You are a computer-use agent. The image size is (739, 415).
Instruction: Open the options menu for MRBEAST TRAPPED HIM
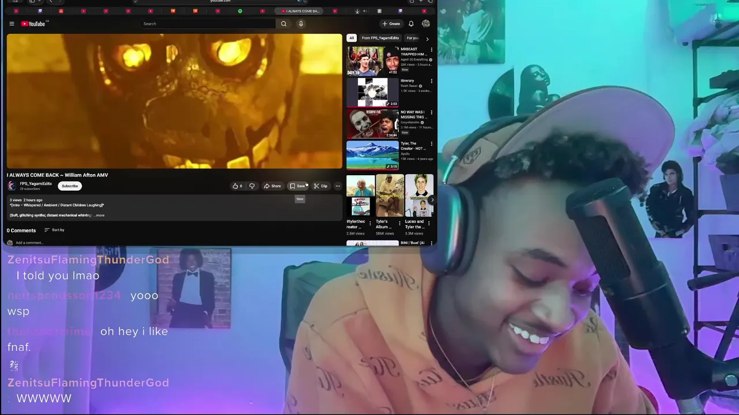point(431,50)
